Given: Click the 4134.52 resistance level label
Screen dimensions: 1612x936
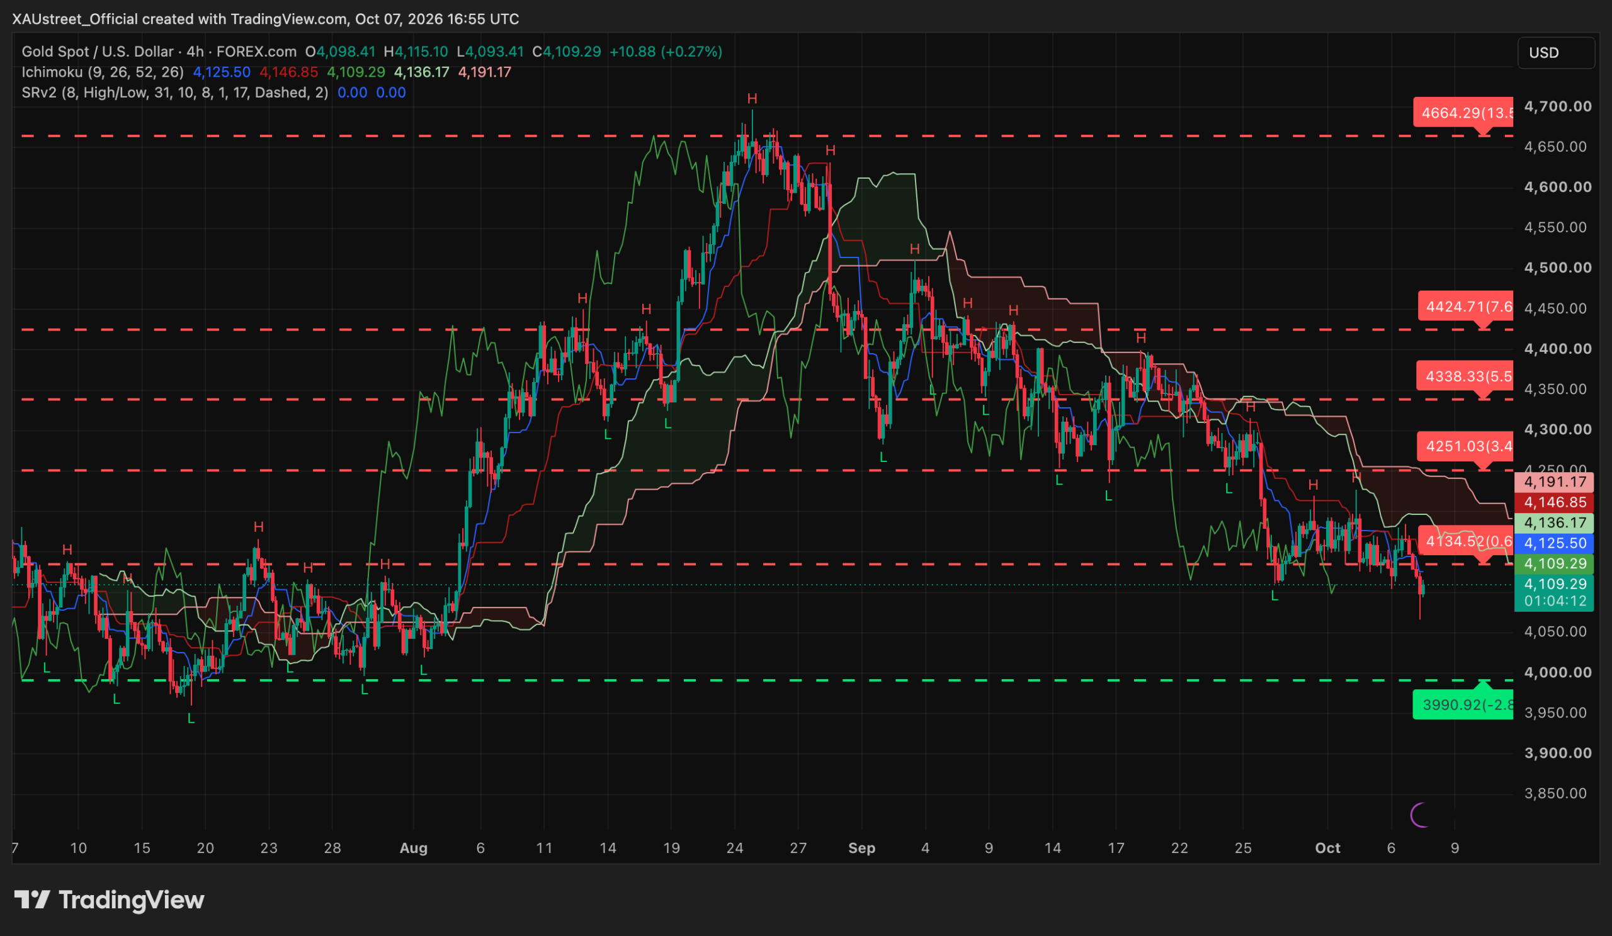Looking at the screenshot, I should (x=1465, y=541).
